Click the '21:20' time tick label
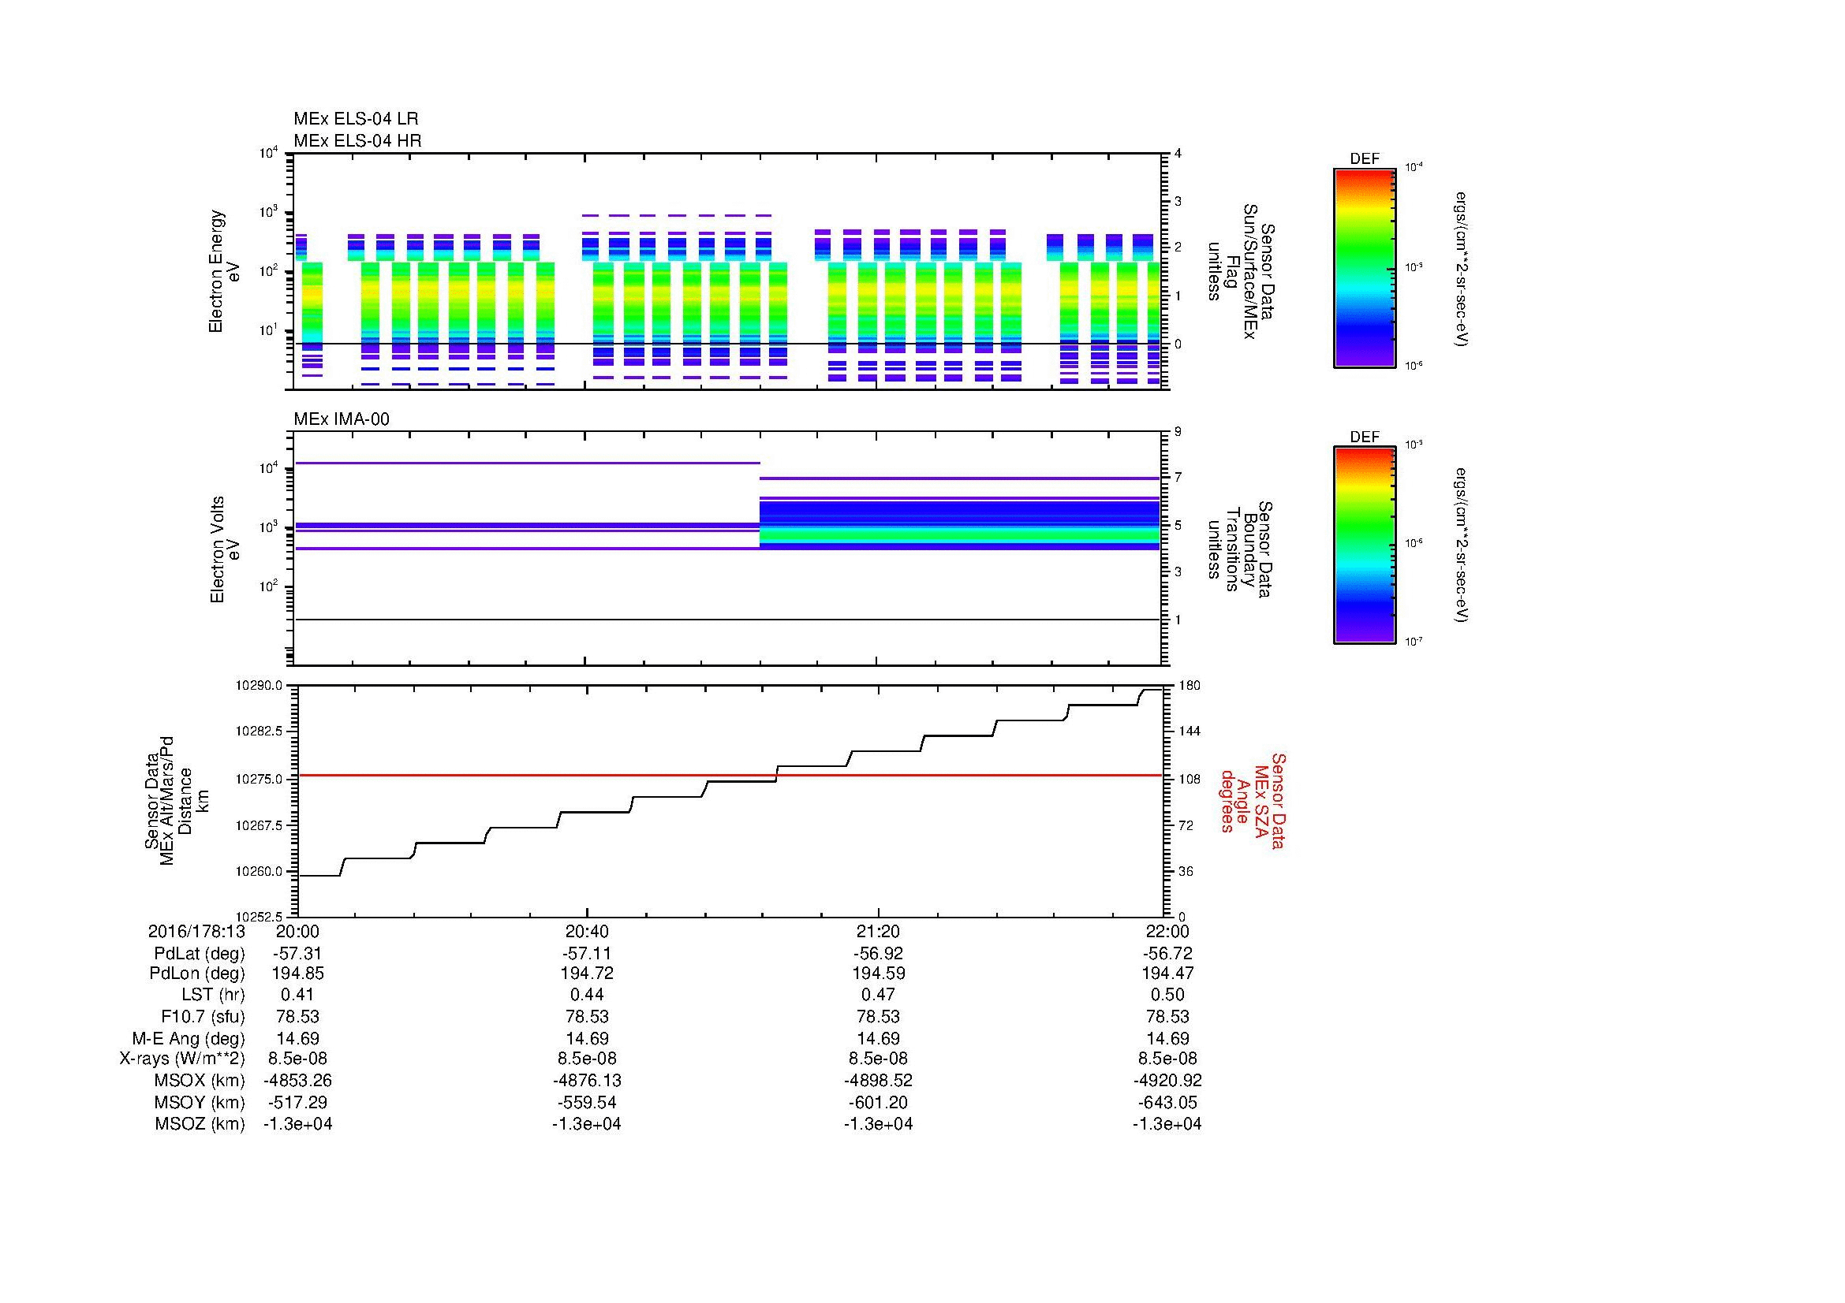The width and height of the screenshot is (1845, 1303). (878, 931)
